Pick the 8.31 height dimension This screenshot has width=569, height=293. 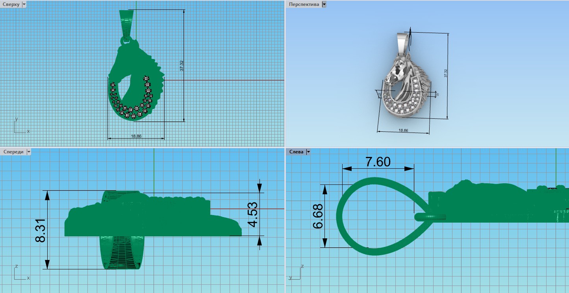coord(41,230)
